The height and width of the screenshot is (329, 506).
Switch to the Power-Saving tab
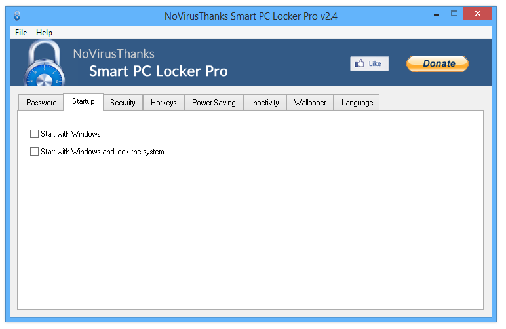coord(214,103)
